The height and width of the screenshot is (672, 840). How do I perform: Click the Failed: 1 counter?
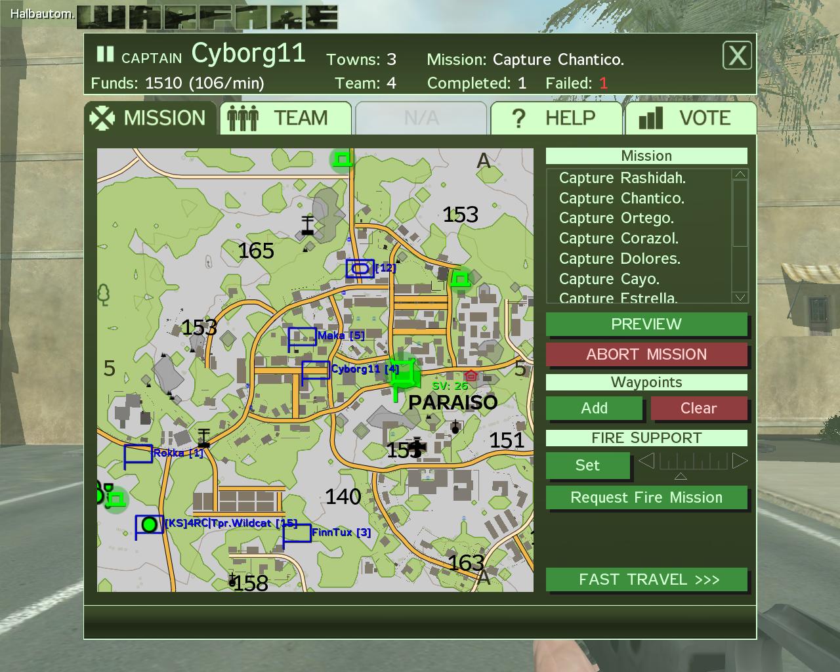tap(577, 83)
